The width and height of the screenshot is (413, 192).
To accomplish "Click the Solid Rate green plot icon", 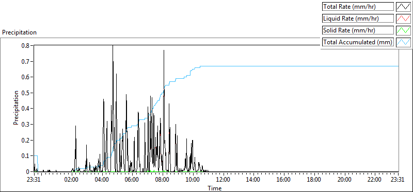I will [x=404, y=30].
